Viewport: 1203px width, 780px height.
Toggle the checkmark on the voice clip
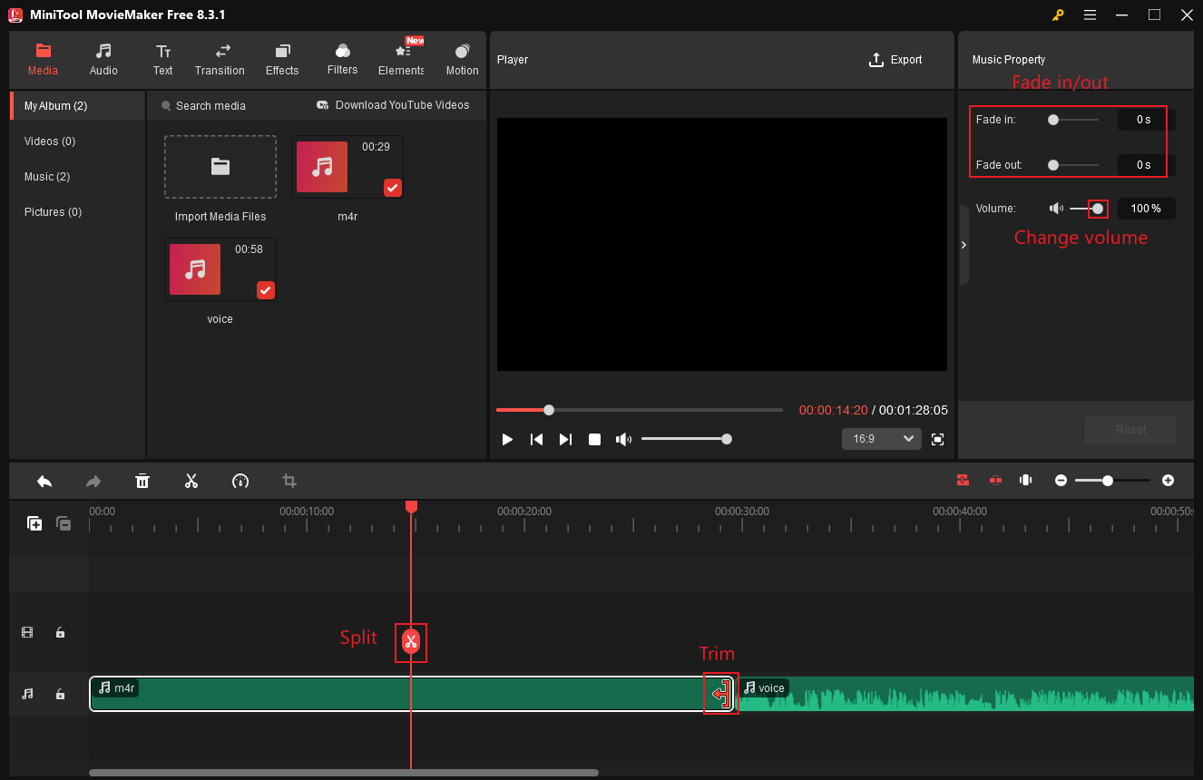[x=265, y=290]
